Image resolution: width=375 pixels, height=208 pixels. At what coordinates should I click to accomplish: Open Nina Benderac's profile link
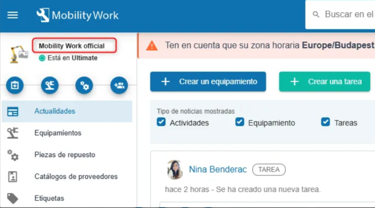pos(218,169)
